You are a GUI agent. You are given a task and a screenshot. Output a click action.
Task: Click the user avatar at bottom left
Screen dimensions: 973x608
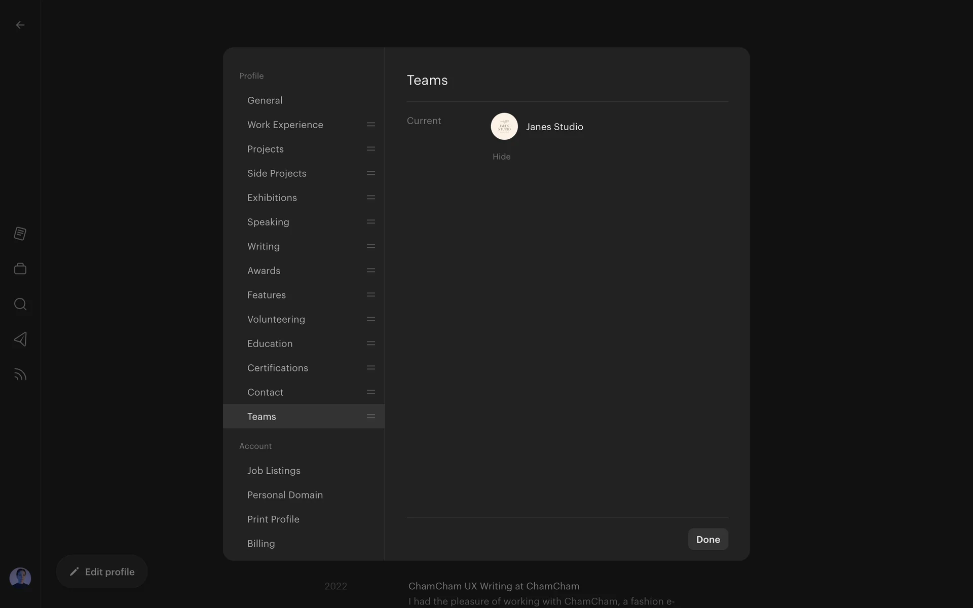tap(20, 578)
